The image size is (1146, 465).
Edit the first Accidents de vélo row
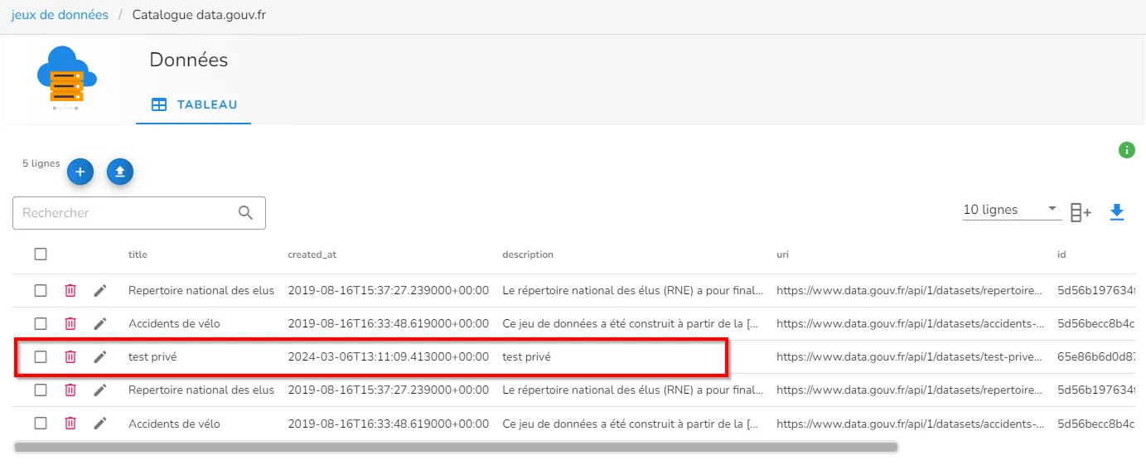point(100,323)
